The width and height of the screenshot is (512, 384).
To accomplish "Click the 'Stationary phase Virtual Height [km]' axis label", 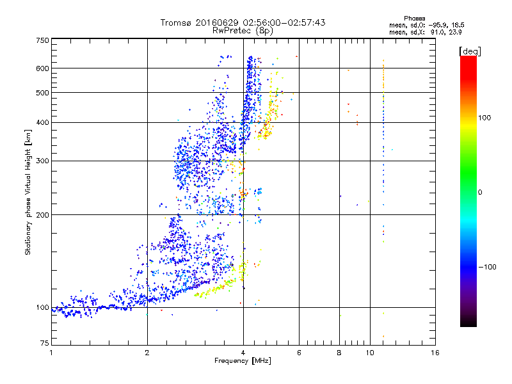I will pyautogui.click(x=28, y=192).
